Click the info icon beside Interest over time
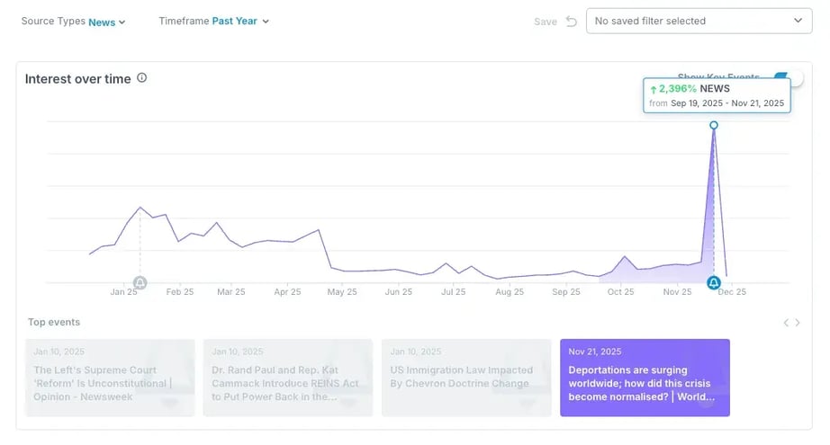The image size is (830, 445). [142, 78]
